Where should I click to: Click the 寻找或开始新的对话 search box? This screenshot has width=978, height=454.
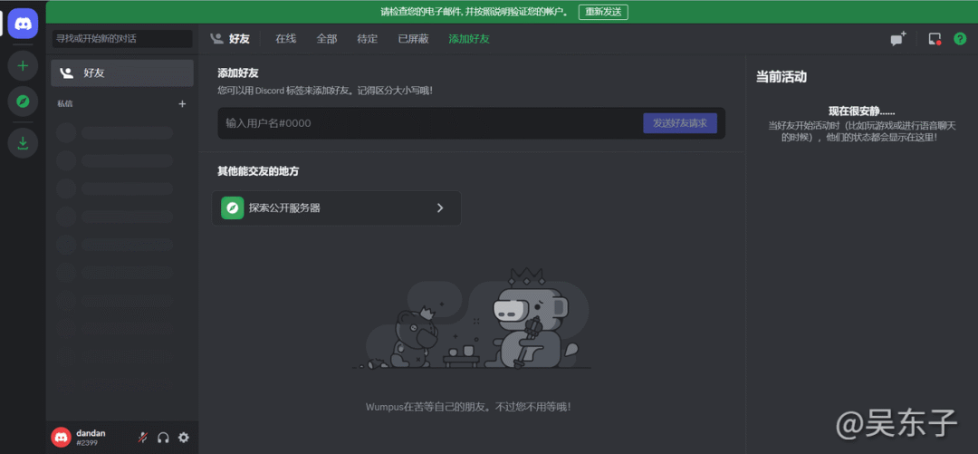(122, 39)
